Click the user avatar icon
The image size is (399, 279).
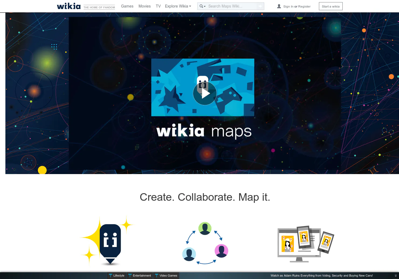(x=279, y=6)
